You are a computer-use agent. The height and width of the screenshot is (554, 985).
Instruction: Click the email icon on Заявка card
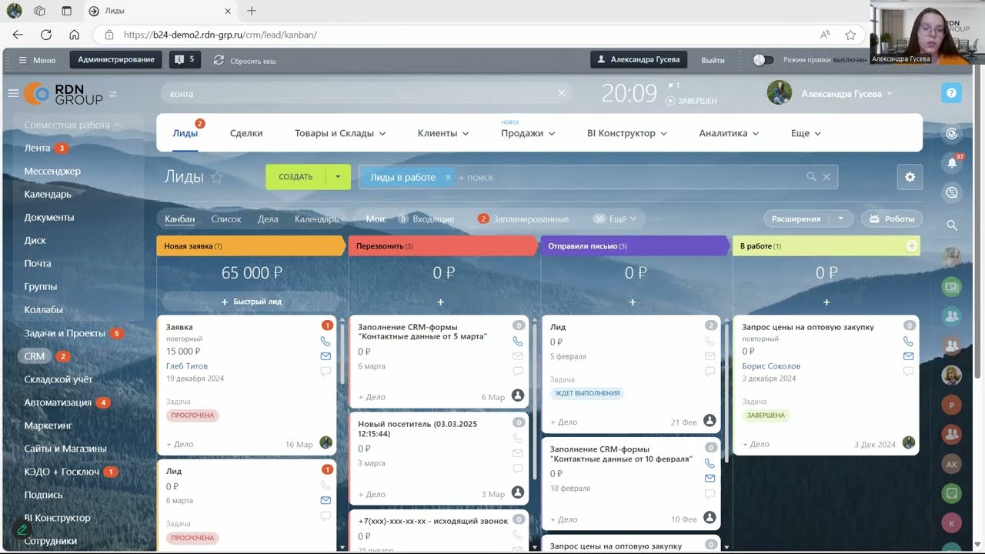326,356
